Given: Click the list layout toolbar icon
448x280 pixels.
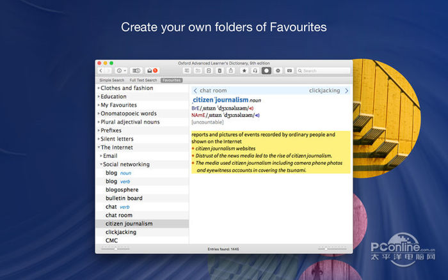Looking at the screenshot, I should (187, 70).
